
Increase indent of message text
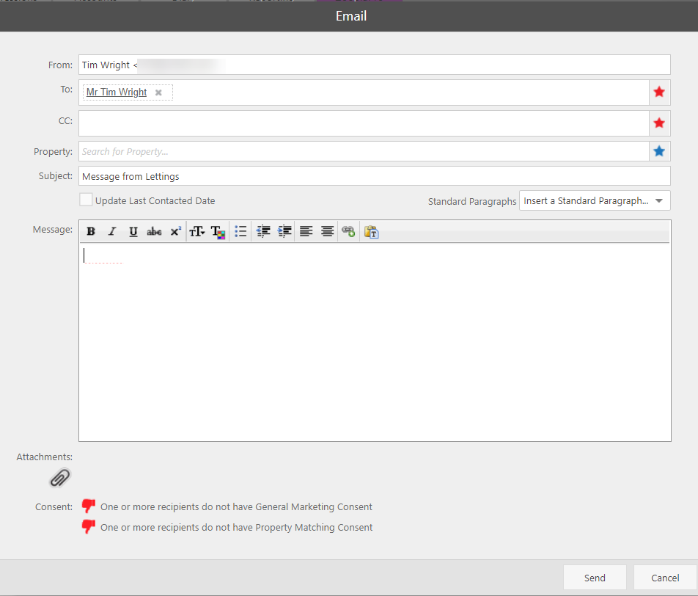click(x=284, y=231)
